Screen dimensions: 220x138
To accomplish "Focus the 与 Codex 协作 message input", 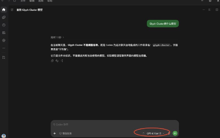I will tap(115, 124).
